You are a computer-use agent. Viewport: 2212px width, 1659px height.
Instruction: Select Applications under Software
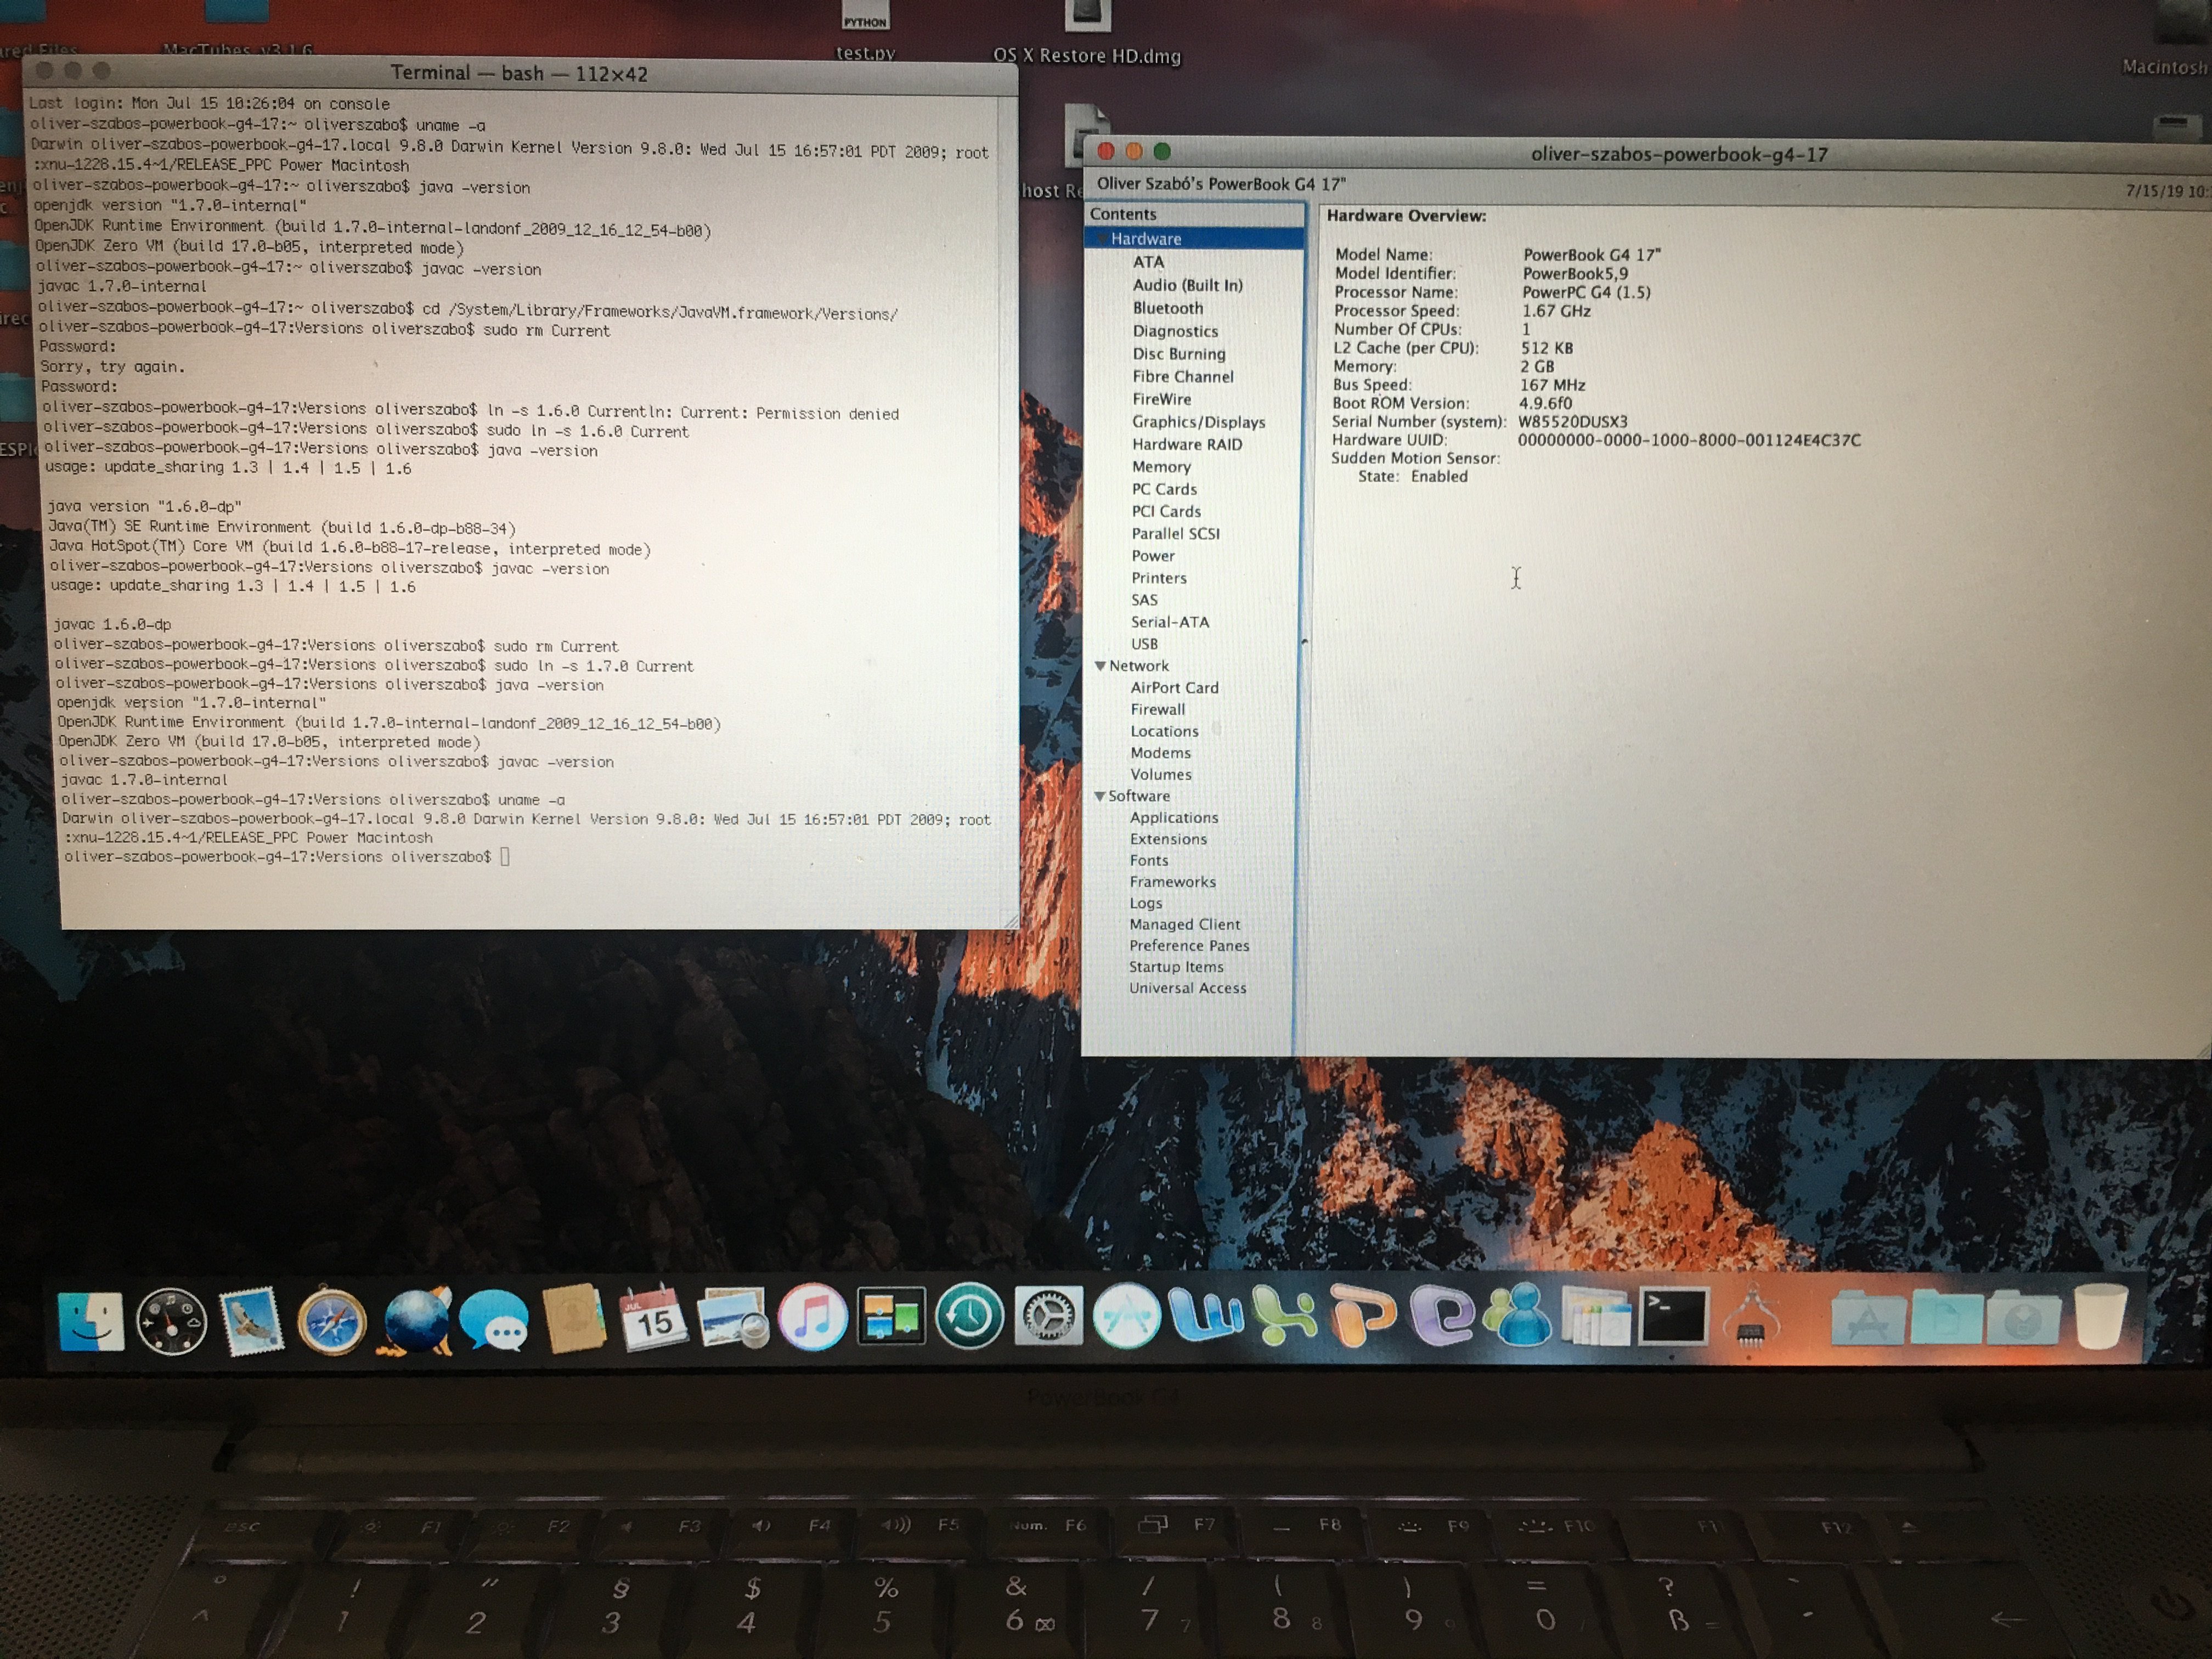coord(1174,818)
